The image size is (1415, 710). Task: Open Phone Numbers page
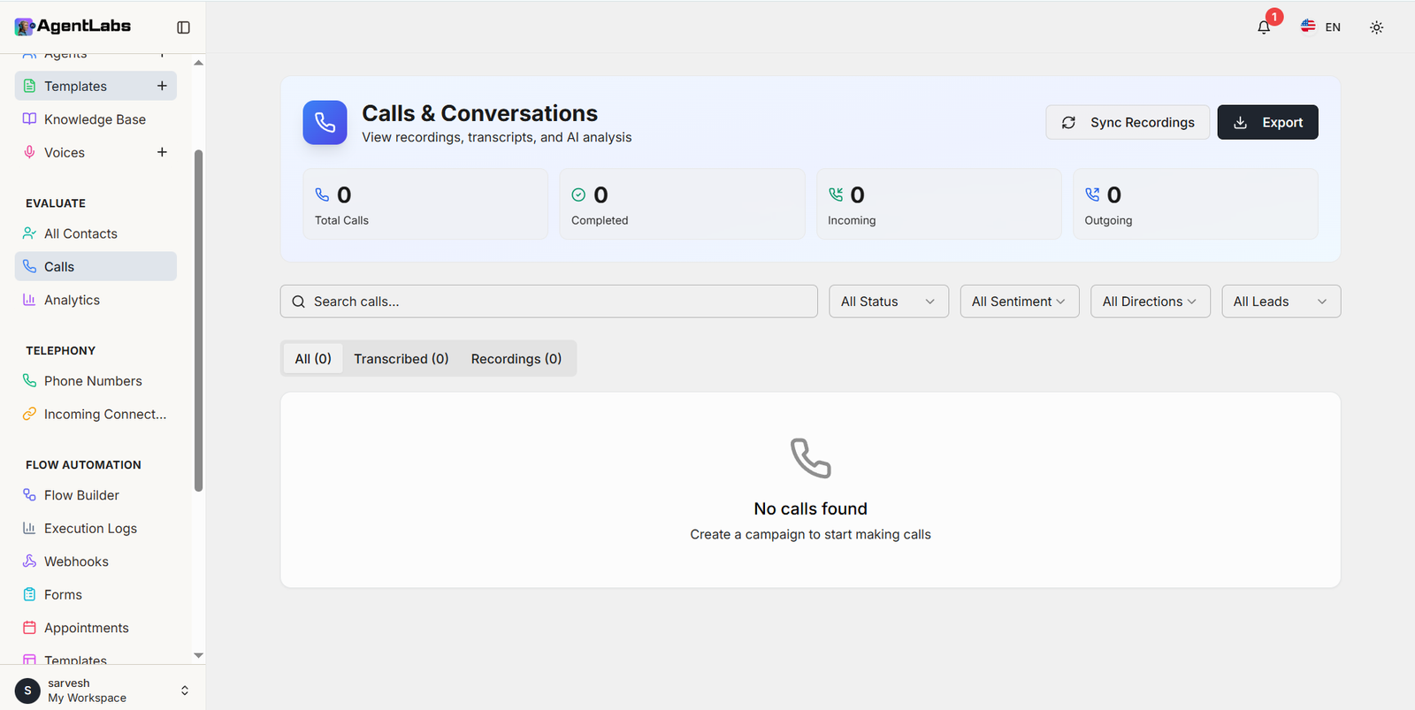point(96,381)
